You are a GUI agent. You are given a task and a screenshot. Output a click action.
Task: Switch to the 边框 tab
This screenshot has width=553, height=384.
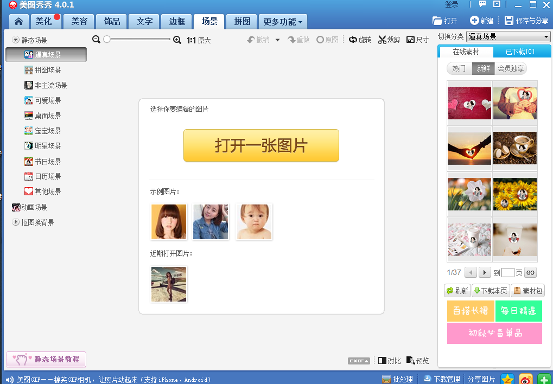[177, 22]
